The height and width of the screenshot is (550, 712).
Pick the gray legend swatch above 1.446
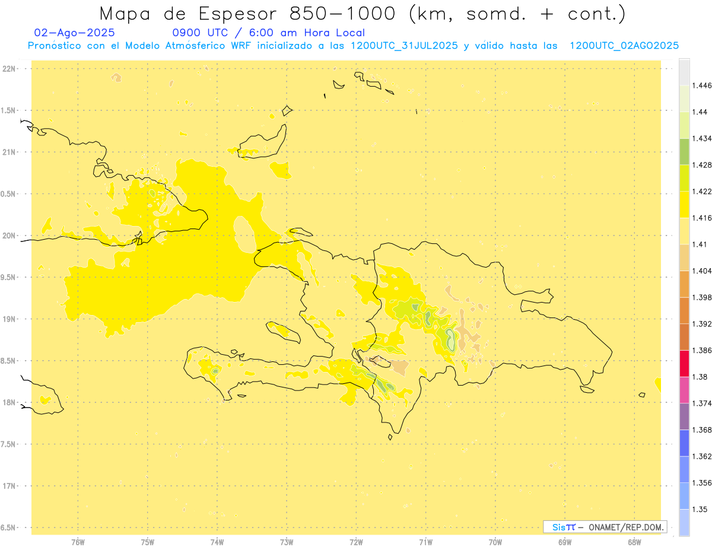684,72
